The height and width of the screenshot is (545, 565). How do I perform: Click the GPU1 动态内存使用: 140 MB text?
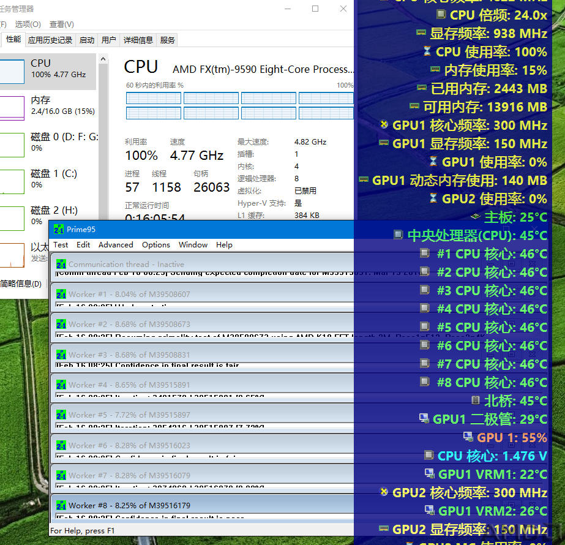460,180
